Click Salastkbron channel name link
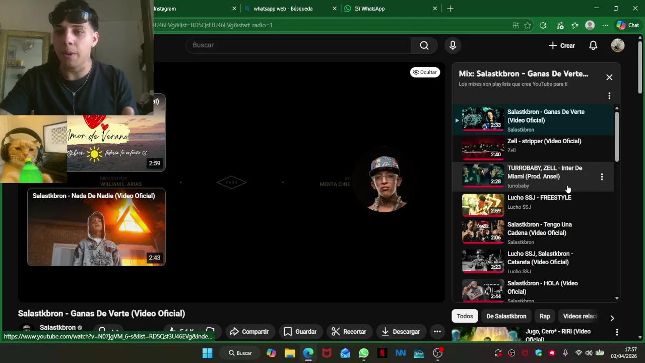 [57, 328]
